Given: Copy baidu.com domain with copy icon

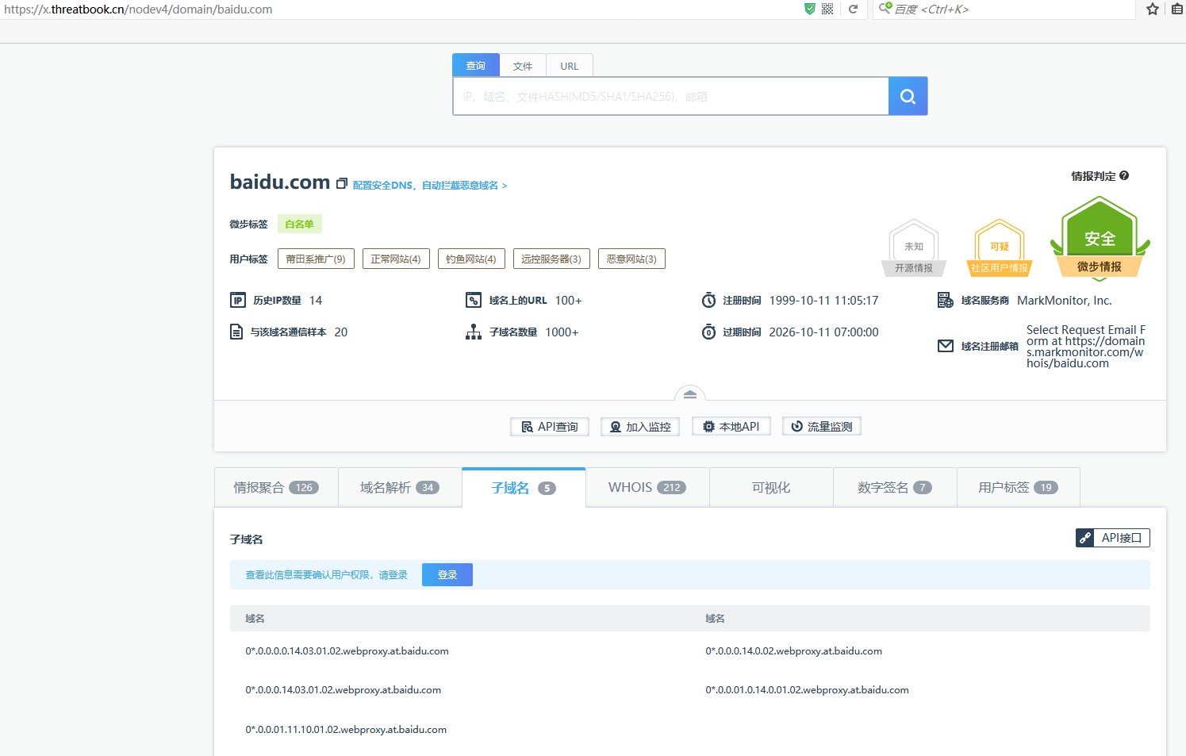Looking at the screenshot, I should click(x=342, y=183).
